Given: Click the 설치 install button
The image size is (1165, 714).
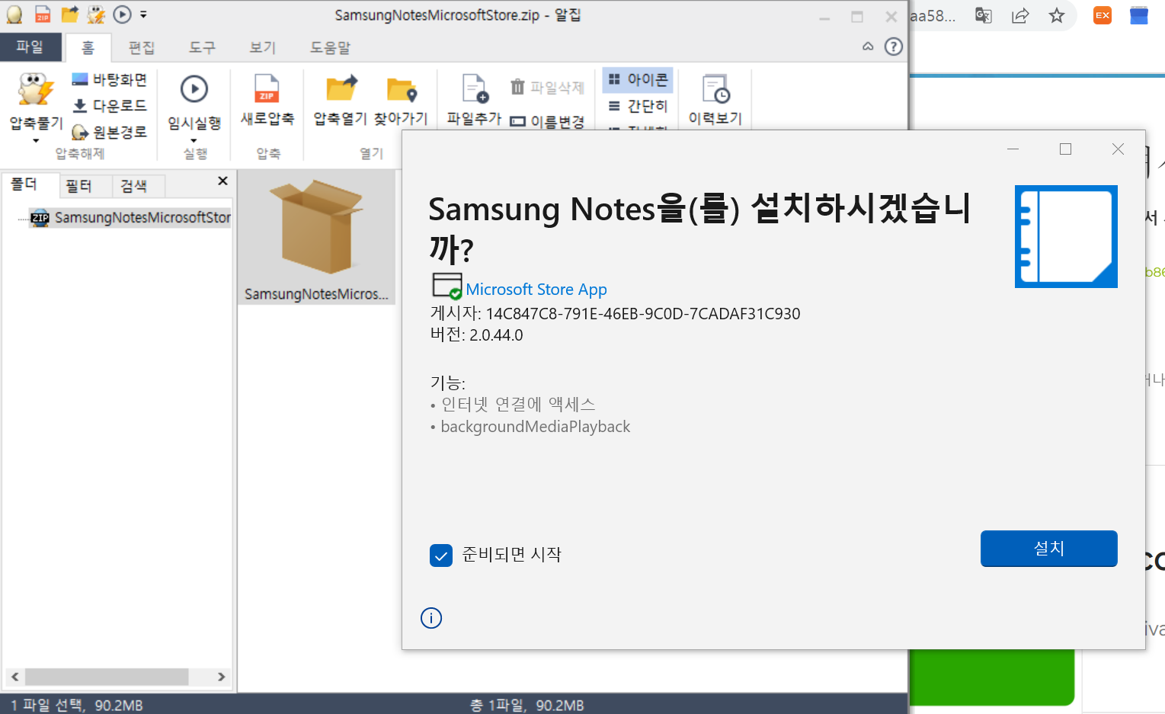Looking at the screenshot, I should pos(1048,549).
